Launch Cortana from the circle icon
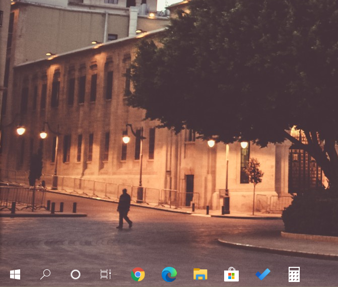Image resolution: width=338 pixels, height=287 pixels. point(76,274)
